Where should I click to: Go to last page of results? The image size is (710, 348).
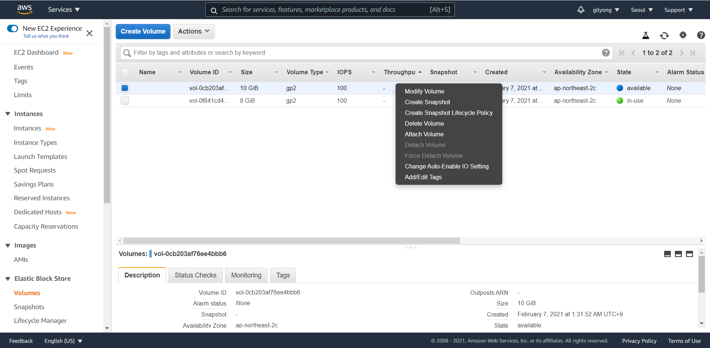click(693, 53)
